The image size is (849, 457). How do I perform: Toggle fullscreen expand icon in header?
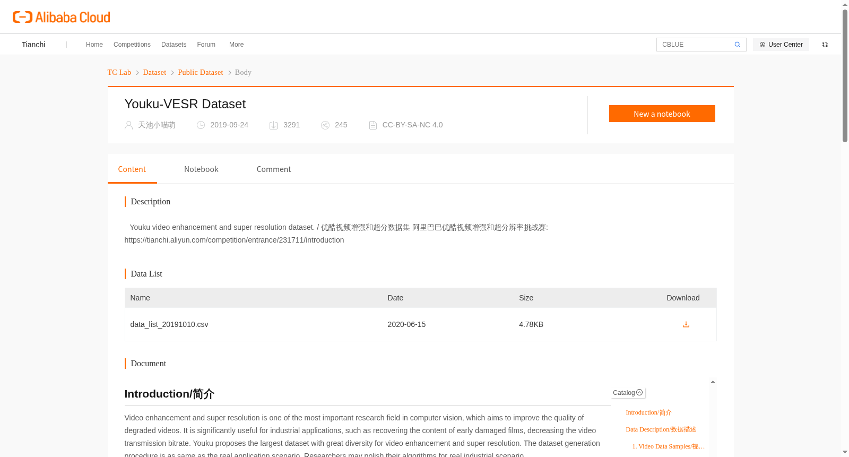pyautogui.click(x=825, y=45)
